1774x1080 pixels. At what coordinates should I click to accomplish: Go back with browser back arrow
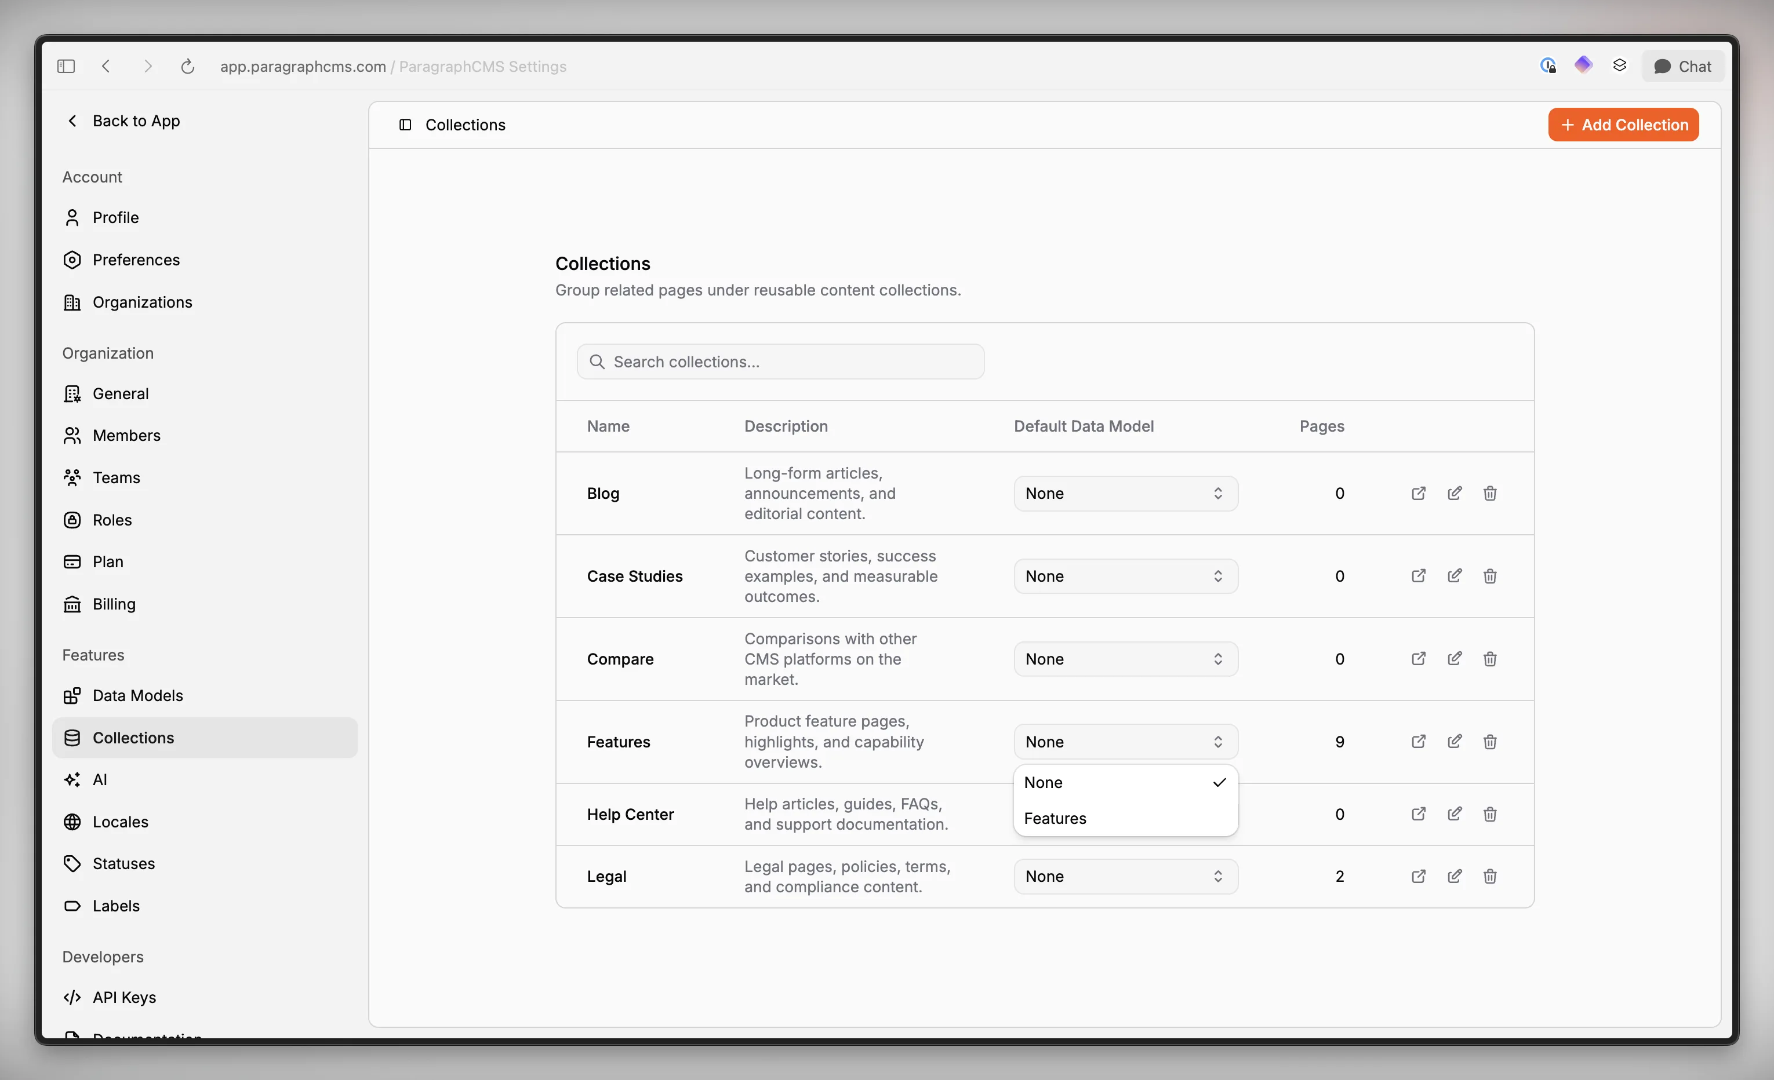click(x=106, y=66)
